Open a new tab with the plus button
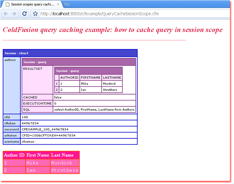234x184 pixels. (67, 4)
